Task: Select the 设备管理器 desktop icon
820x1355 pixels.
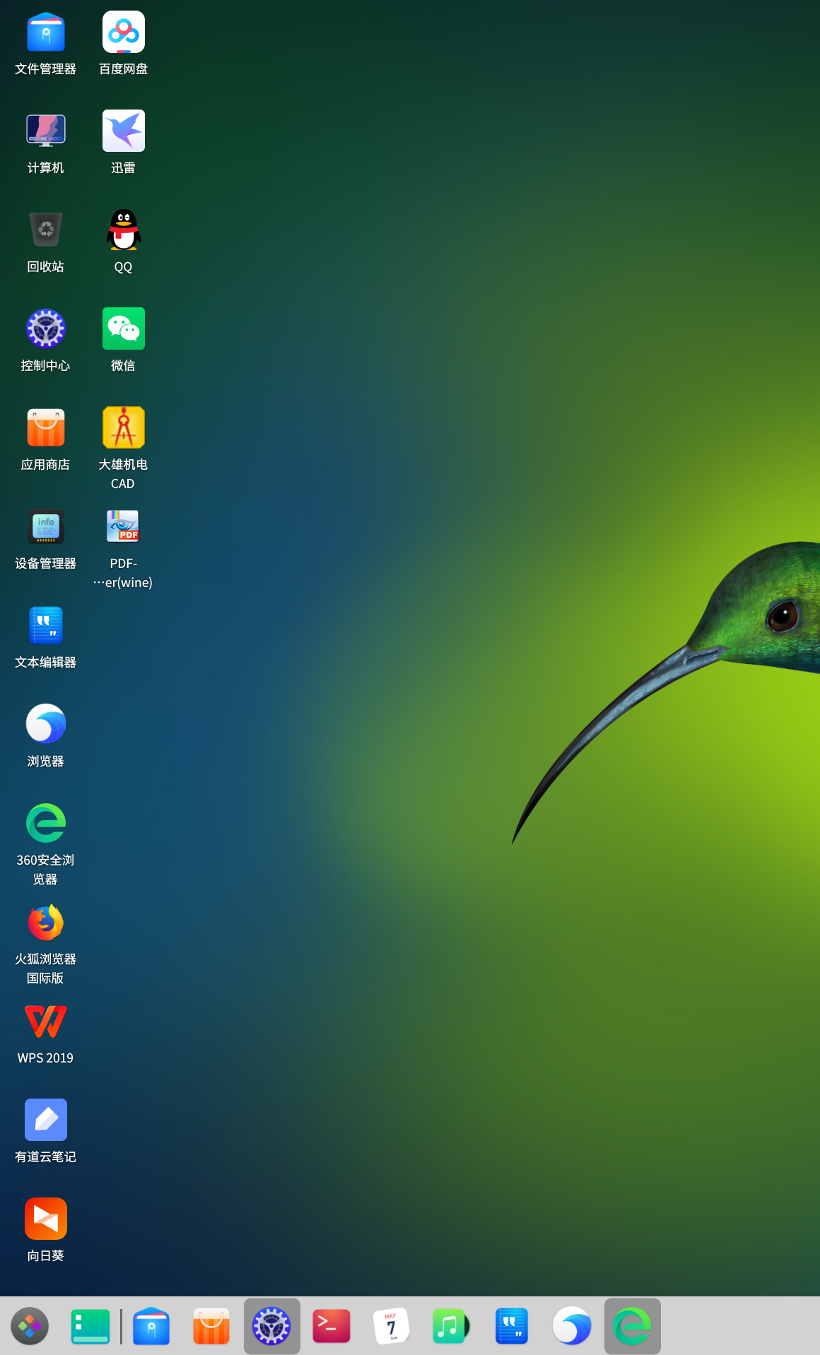Action: point(46,526)
